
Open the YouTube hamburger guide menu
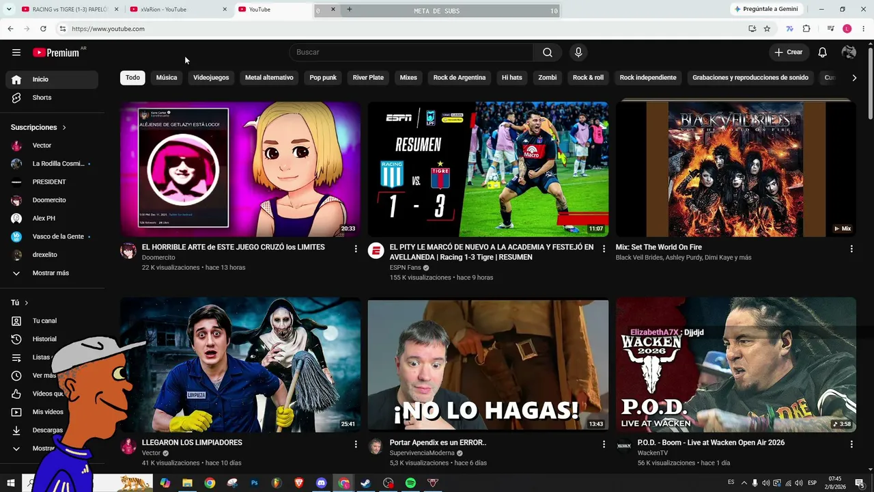pos(16,53)
